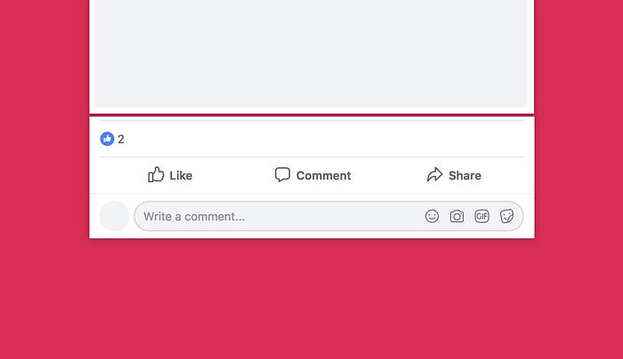Click the gray post image placeholder
Viewport: 623px width, 359px height.
click(311, 53)
